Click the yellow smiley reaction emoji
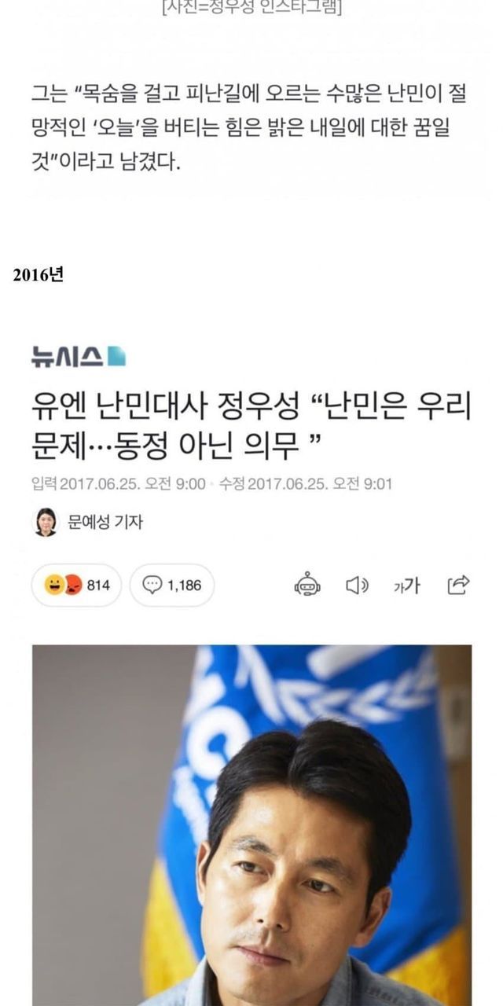 (x=53, y=586)
